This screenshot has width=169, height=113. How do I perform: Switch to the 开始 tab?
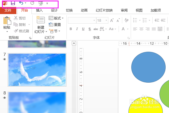(25, 10)
